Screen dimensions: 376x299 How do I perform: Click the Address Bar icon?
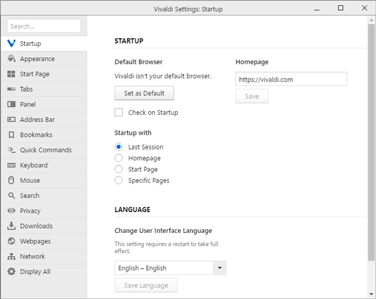[x=11, y=120]
